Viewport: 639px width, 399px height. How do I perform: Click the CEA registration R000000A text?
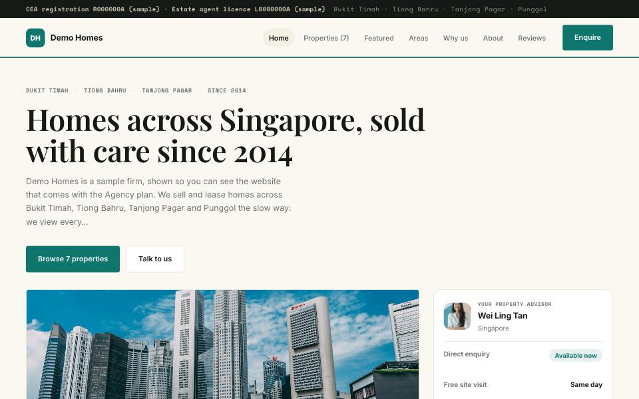click(93, 9)
